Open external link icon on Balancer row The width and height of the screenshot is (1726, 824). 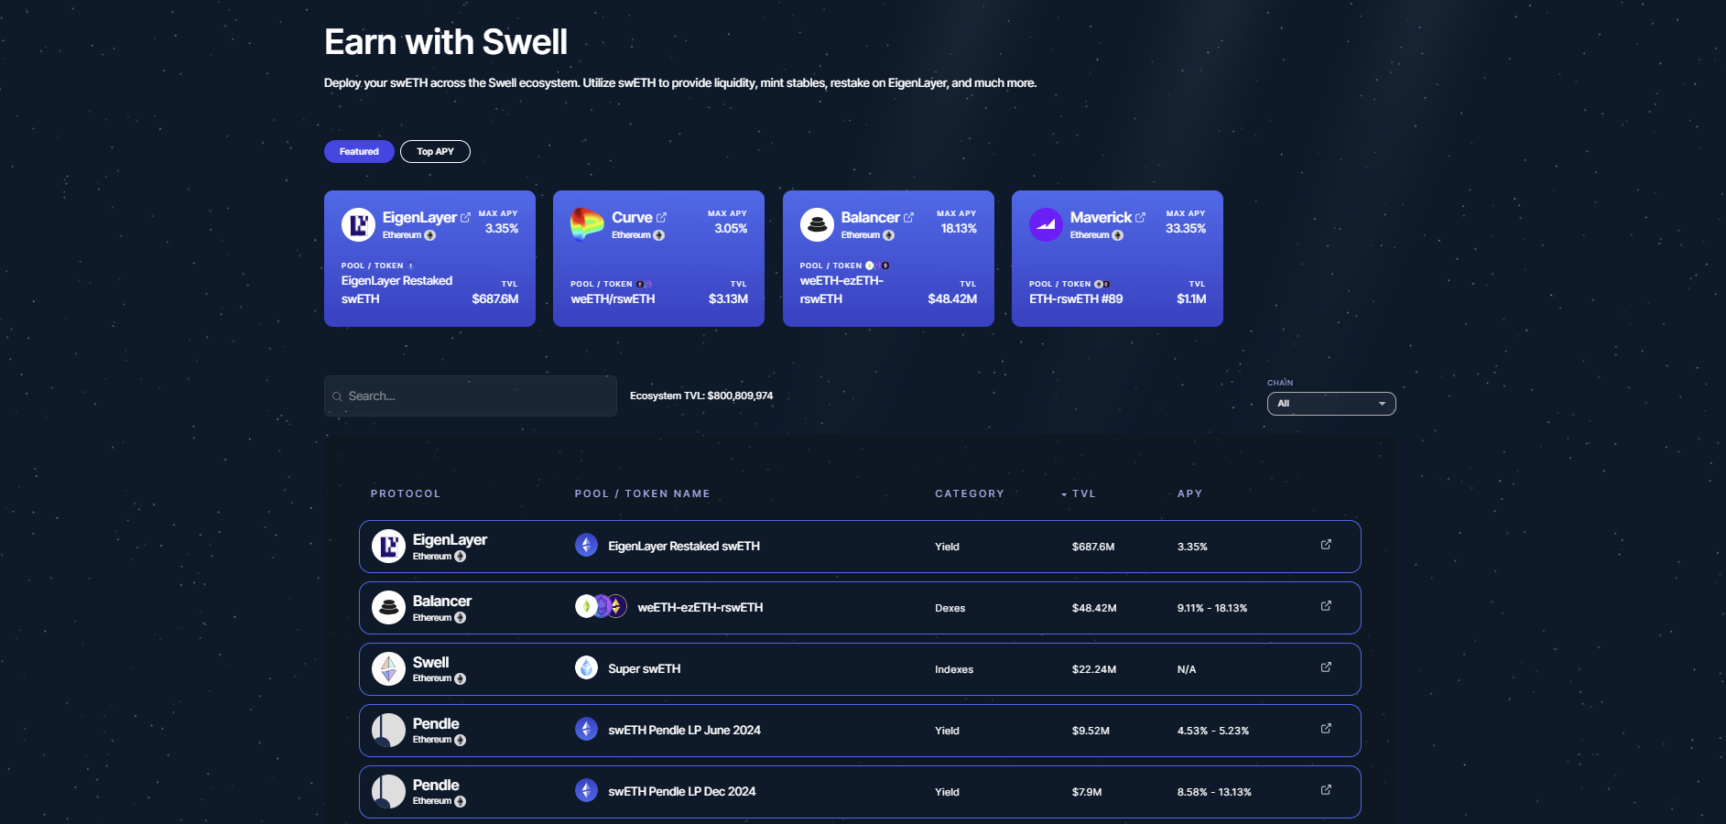[x=1325, y=606]
